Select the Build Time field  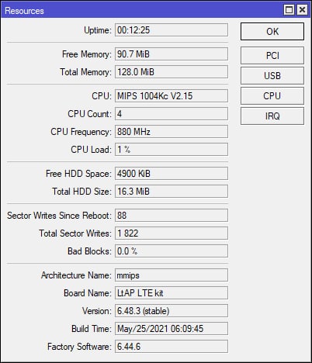coord(172,329)
